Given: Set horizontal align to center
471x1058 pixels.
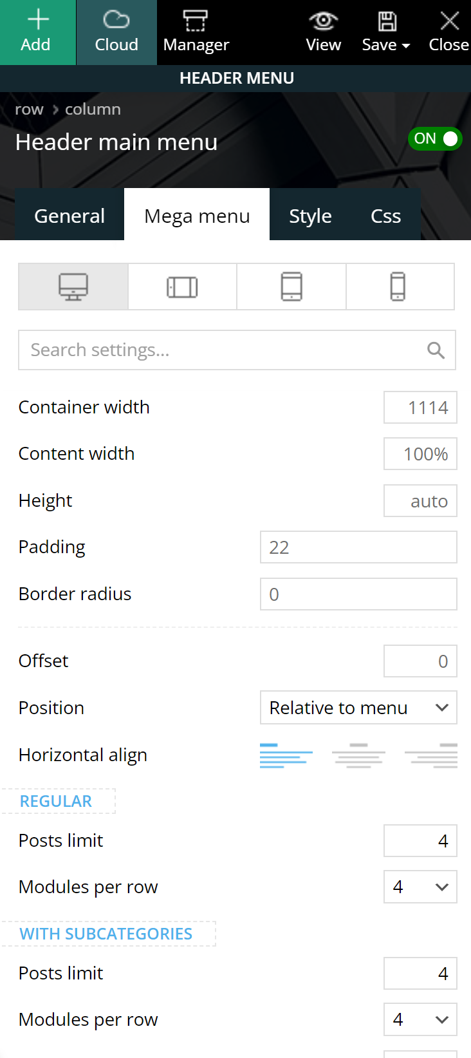Looking at the screenshot, I should (358, 755).
